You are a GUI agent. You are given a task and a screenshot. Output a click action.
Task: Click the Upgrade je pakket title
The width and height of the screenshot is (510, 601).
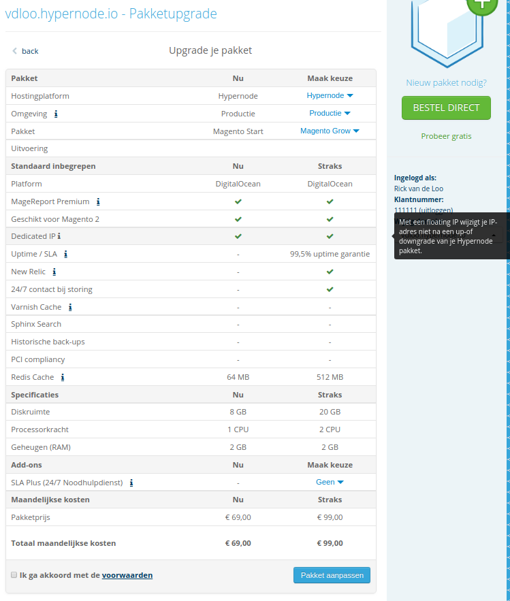[x=210, y=50]
